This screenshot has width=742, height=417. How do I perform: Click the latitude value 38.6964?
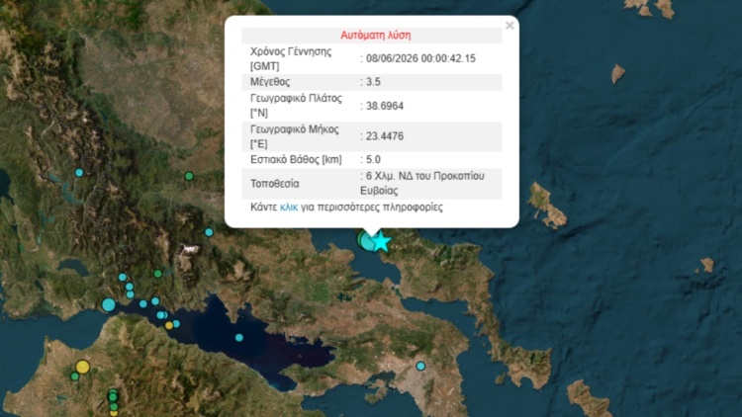(385, 106)
